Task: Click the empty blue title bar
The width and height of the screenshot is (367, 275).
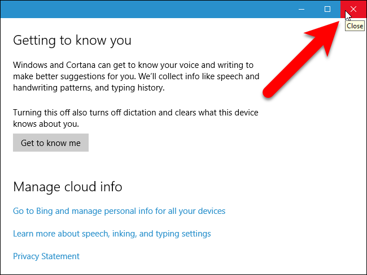Action: point(141,9)
